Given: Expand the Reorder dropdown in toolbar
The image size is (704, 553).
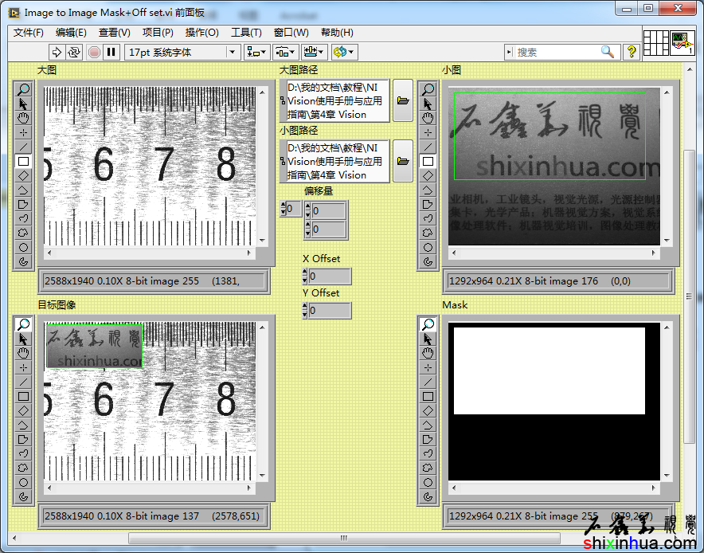Looking at the screenshot, I should click(x=344, y=52).
